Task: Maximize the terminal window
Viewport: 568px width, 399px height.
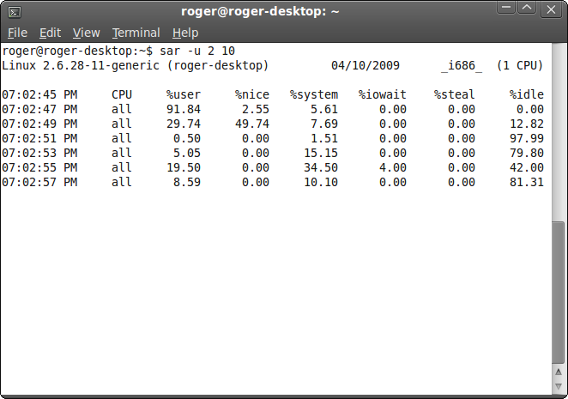Action: pos(527,8)
